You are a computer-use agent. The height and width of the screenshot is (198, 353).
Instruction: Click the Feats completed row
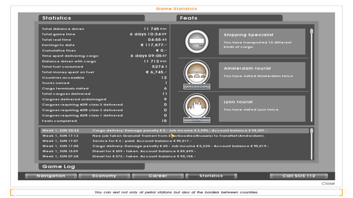coord(104,121)
